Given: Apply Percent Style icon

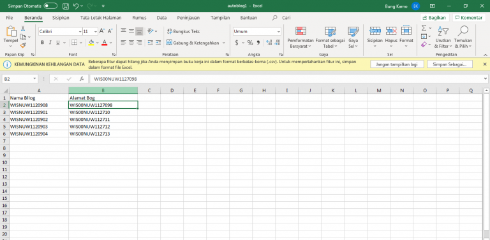Looking at the screenshot, I should 250,43.
